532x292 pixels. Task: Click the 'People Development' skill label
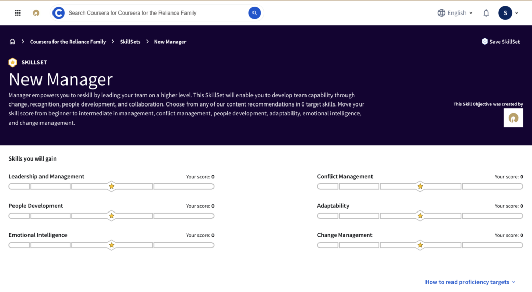coord(36,206)
